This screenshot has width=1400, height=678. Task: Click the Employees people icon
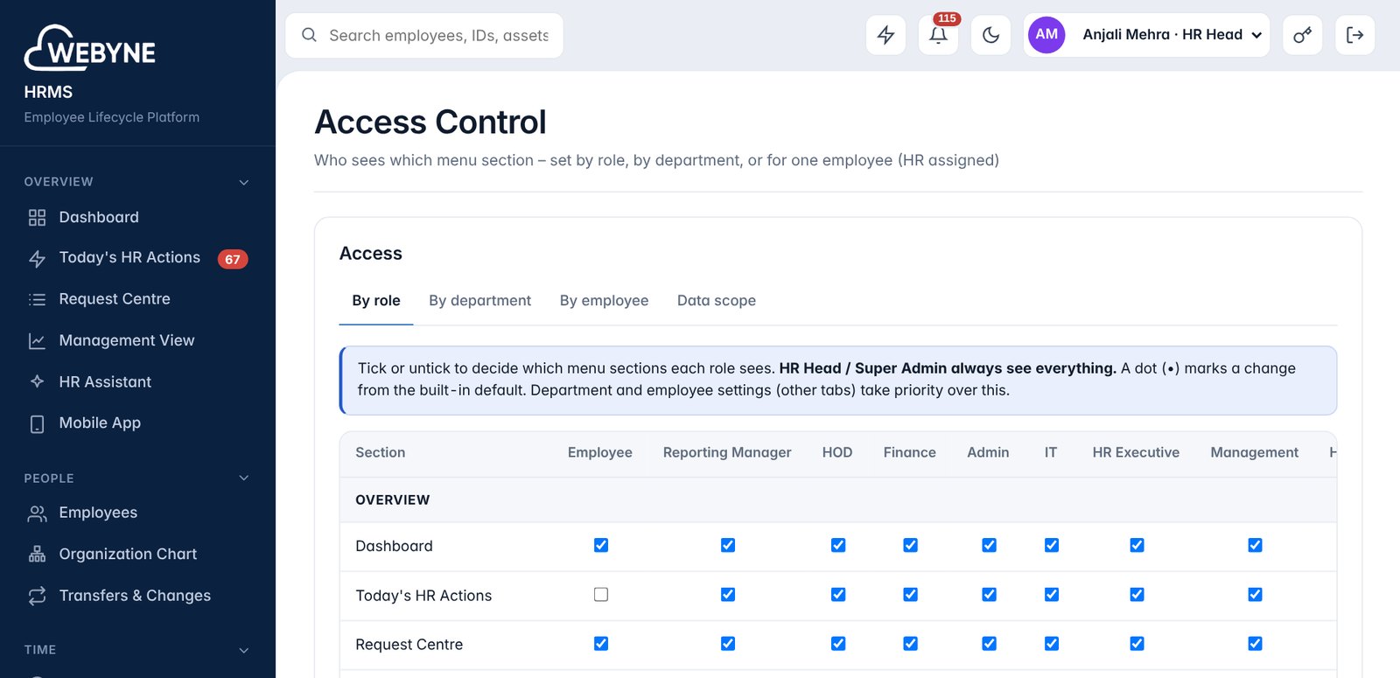click(37, 514)
